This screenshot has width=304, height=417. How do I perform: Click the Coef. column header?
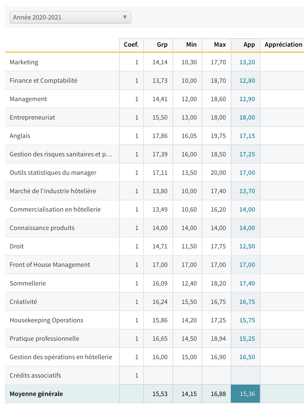[x=131, y=45]
